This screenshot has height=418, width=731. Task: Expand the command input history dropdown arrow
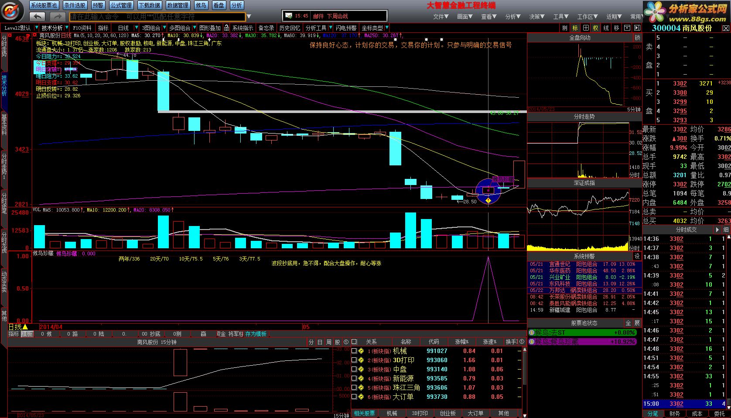coord(249,17)
